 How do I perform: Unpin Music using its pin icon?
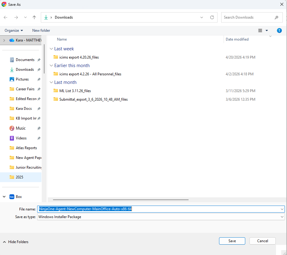click(39, 128)
